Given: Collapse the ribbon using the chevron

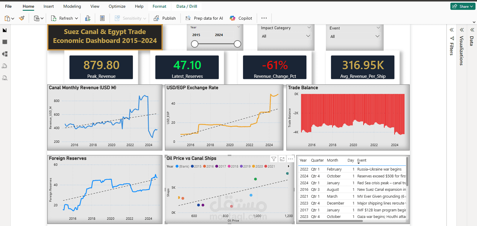Looking at the screenshot, I should [474, 22].
